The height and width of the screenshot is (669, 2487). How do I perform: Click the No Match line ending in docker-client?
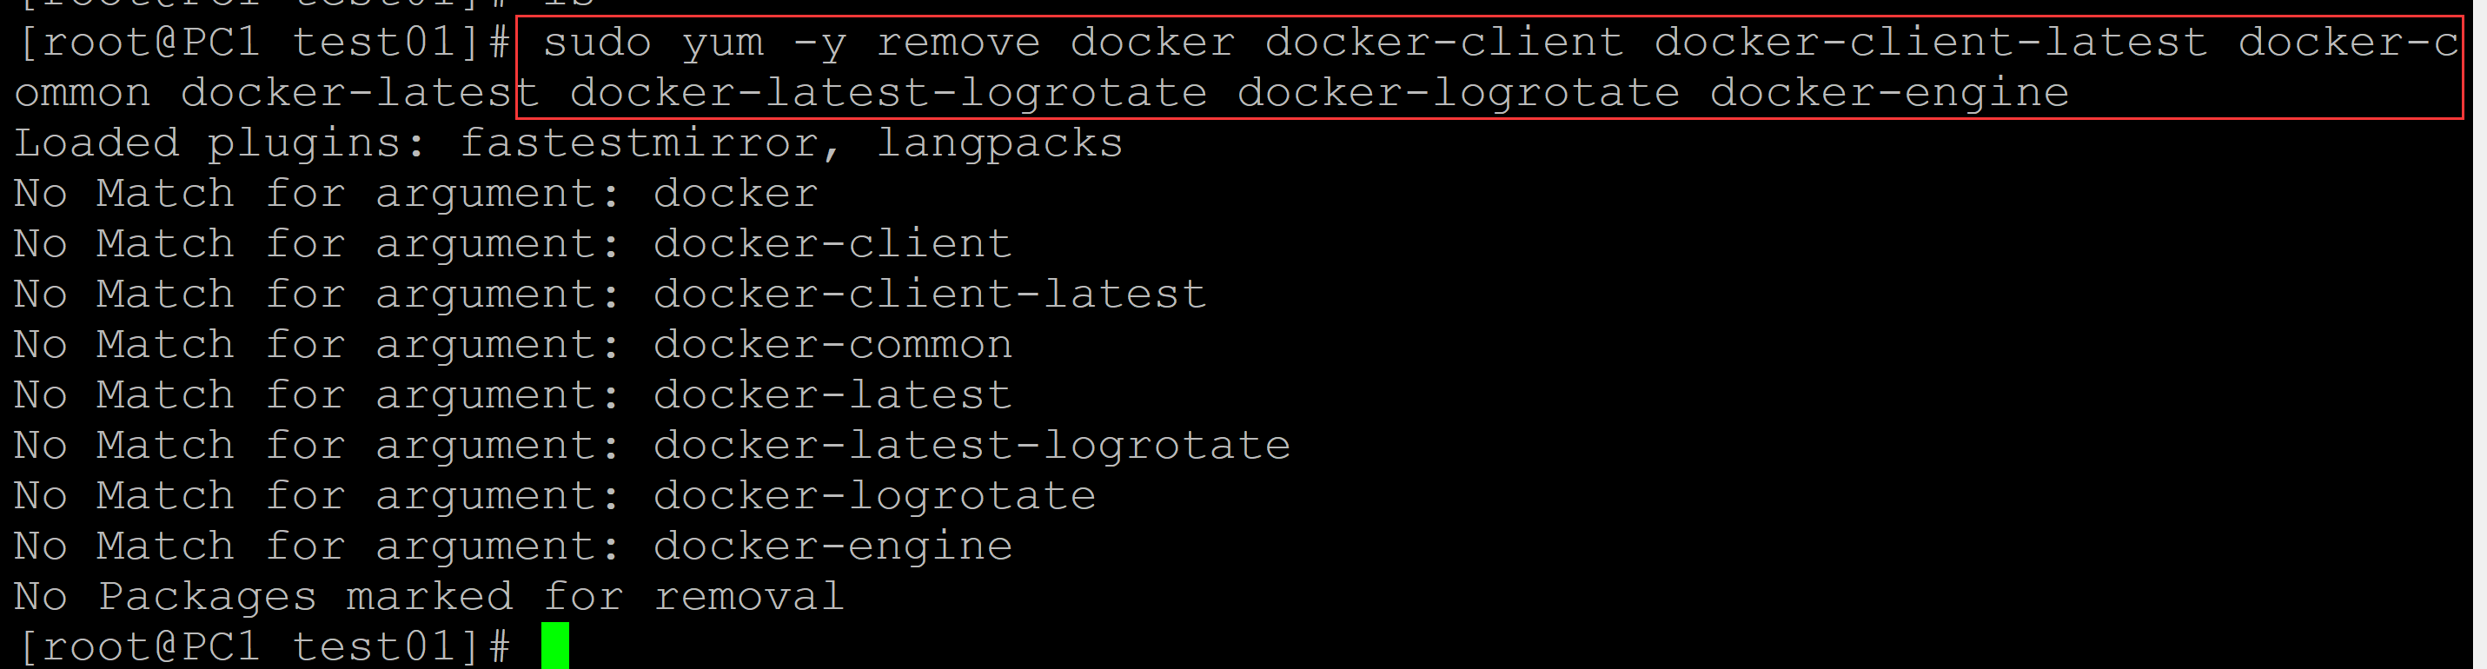point(512,244)
